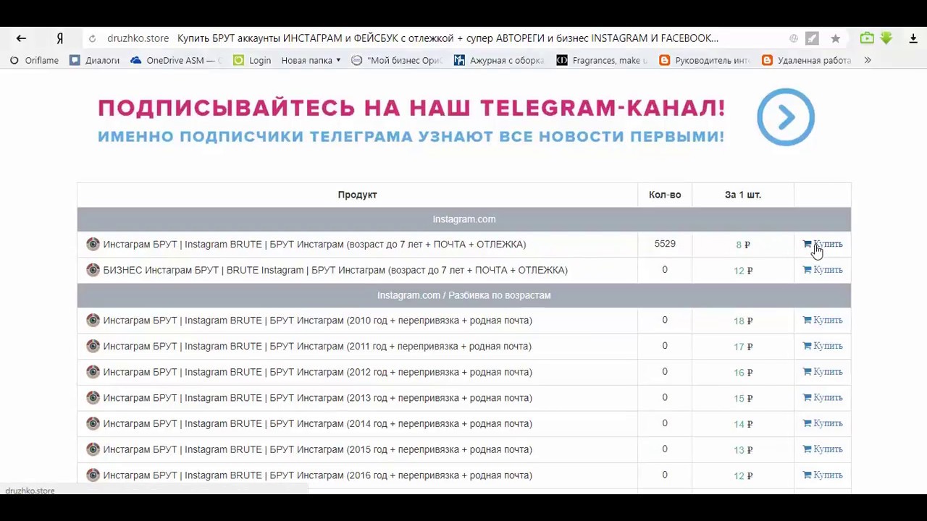Viewport: 927px width, 521px height.
Task: Click the Telegram subscribe banner headline
Action: coord(411,108)
